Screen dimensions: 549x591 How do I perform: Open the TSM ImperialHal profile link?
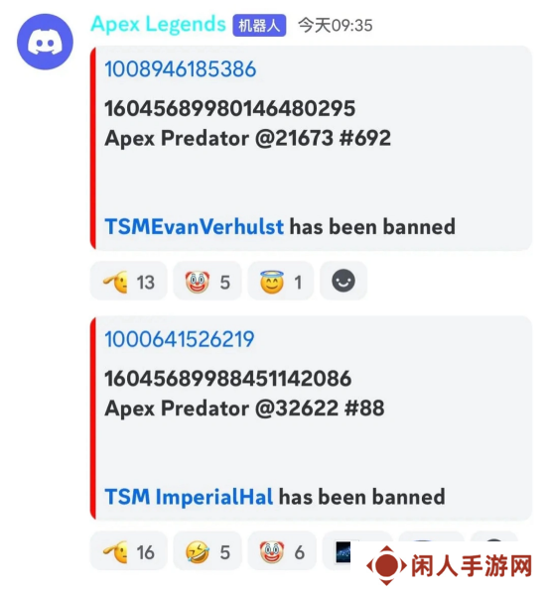pyautogui.click(x=189, y=497)
